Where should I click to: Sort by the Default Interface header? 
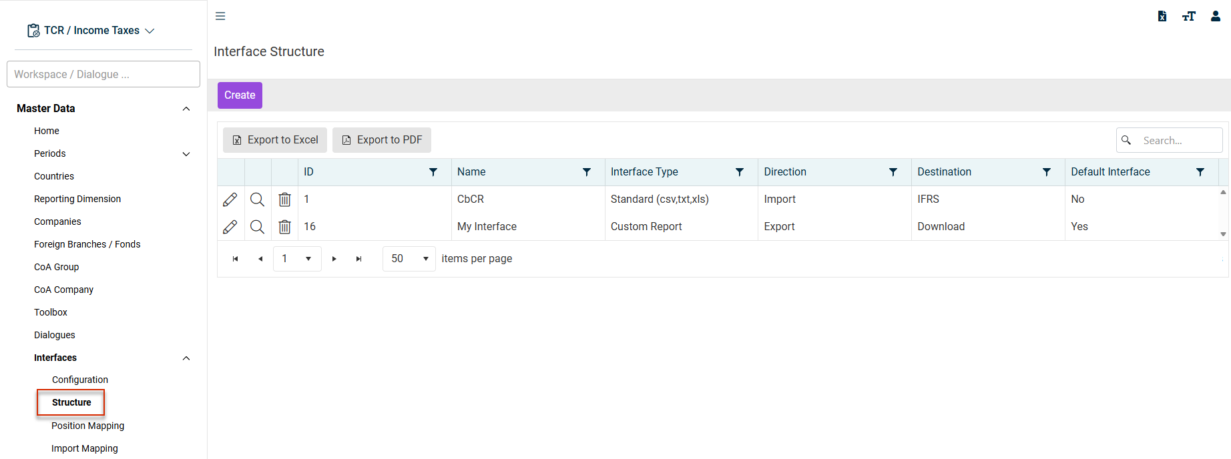[1110, 172]
